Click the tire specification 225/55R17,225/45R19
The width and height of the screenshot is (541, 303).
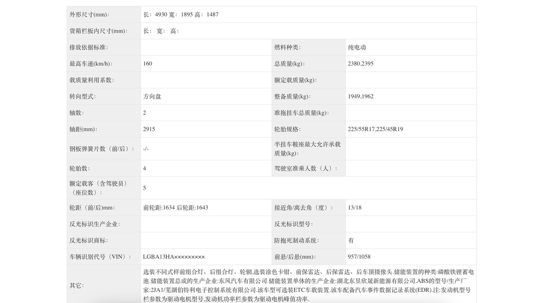375,129
